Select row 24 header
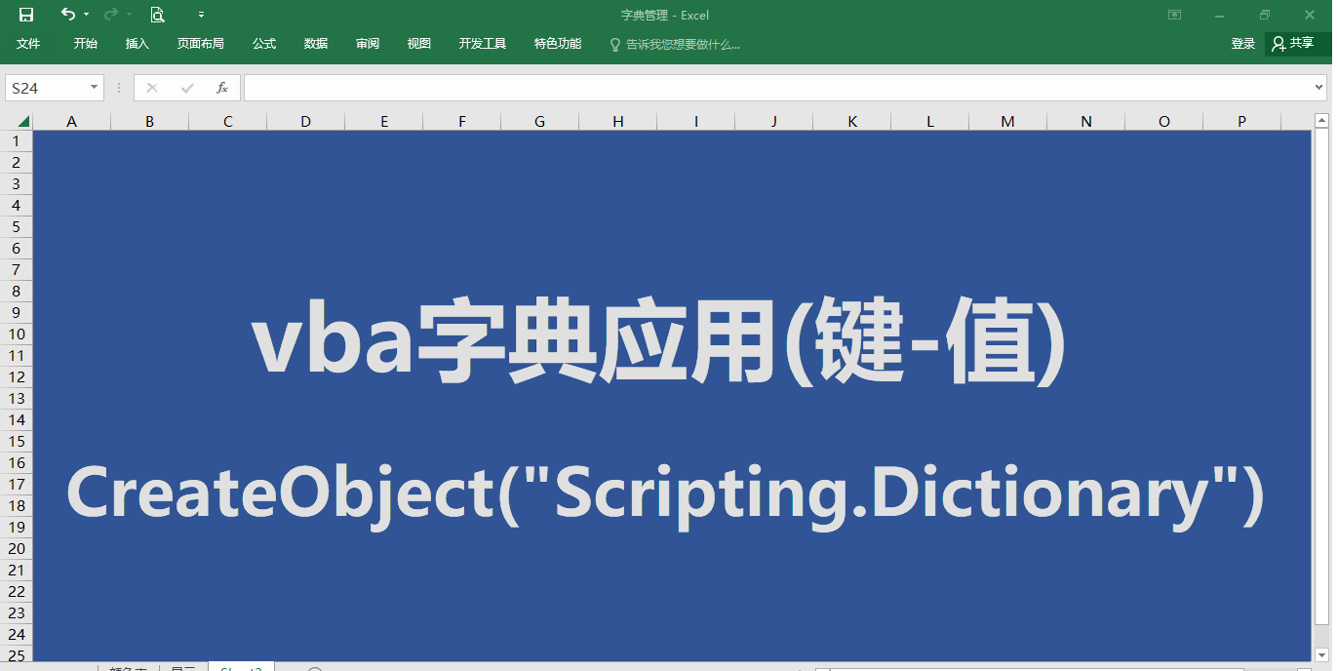The height and width of the screenshot is (671, 1338). point(16,635)
